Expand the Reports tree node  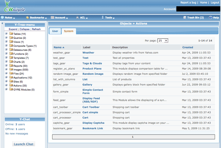tap(6, 66)
